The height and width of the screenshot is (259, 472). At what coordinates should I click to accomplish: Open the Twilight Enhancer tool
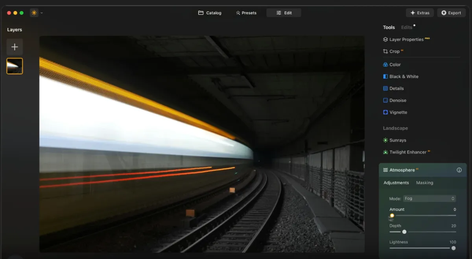407,152
